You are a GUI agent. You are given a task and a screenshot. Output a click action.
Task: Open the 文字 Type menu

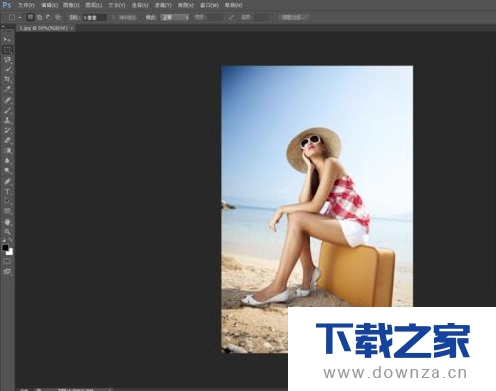(117, 5)
